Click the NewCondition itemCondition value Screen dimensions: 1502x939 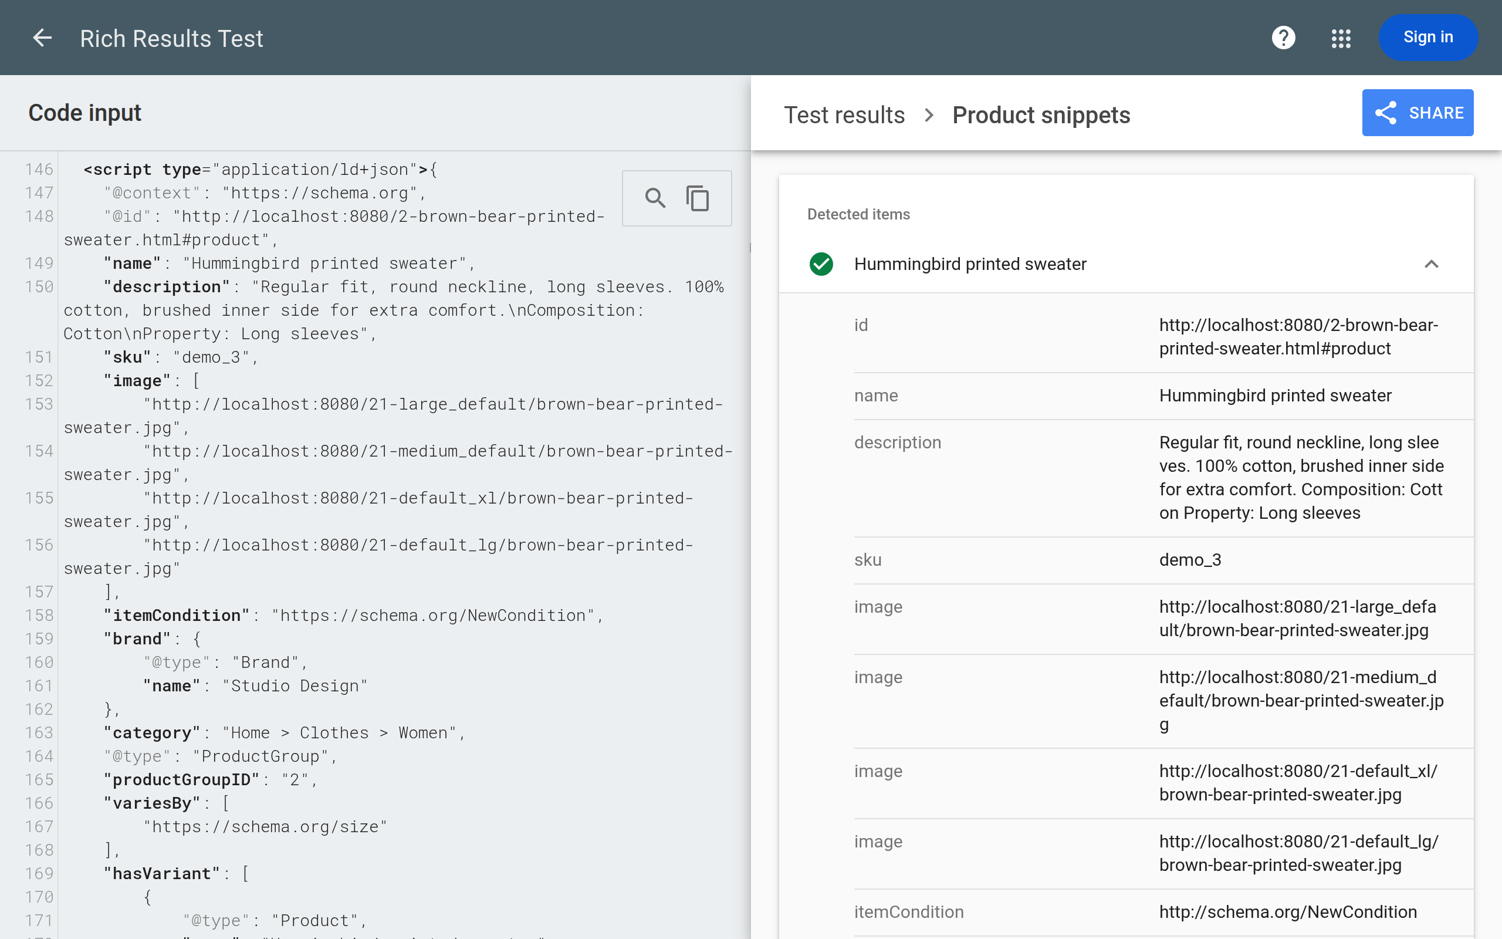coord(1288,911)
